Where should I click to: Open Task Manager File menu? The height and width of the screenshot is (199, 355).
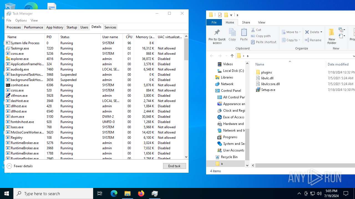click(9, 20)
